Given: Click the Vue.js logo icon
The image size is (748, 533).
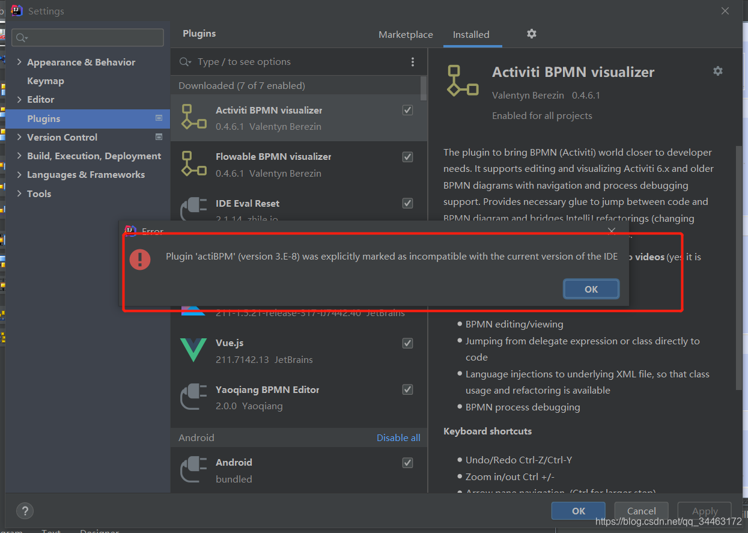Looking at the screenshot, I should pyautogui.click(x=193, y=350).
